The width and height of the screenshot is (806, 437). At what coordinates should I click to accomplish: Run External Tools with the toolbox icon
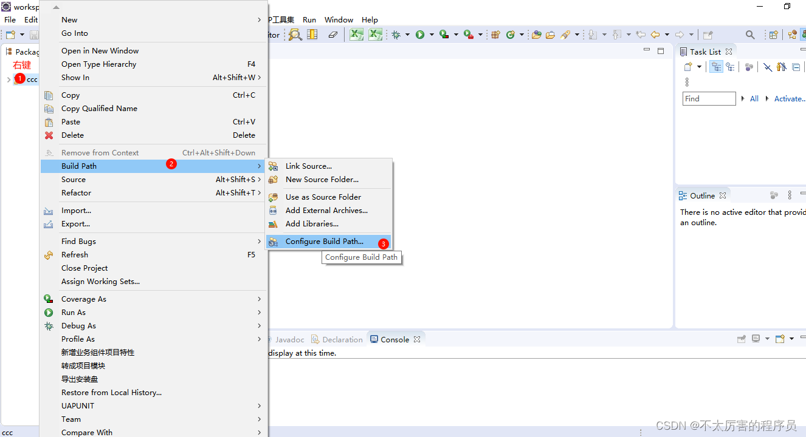469,35
